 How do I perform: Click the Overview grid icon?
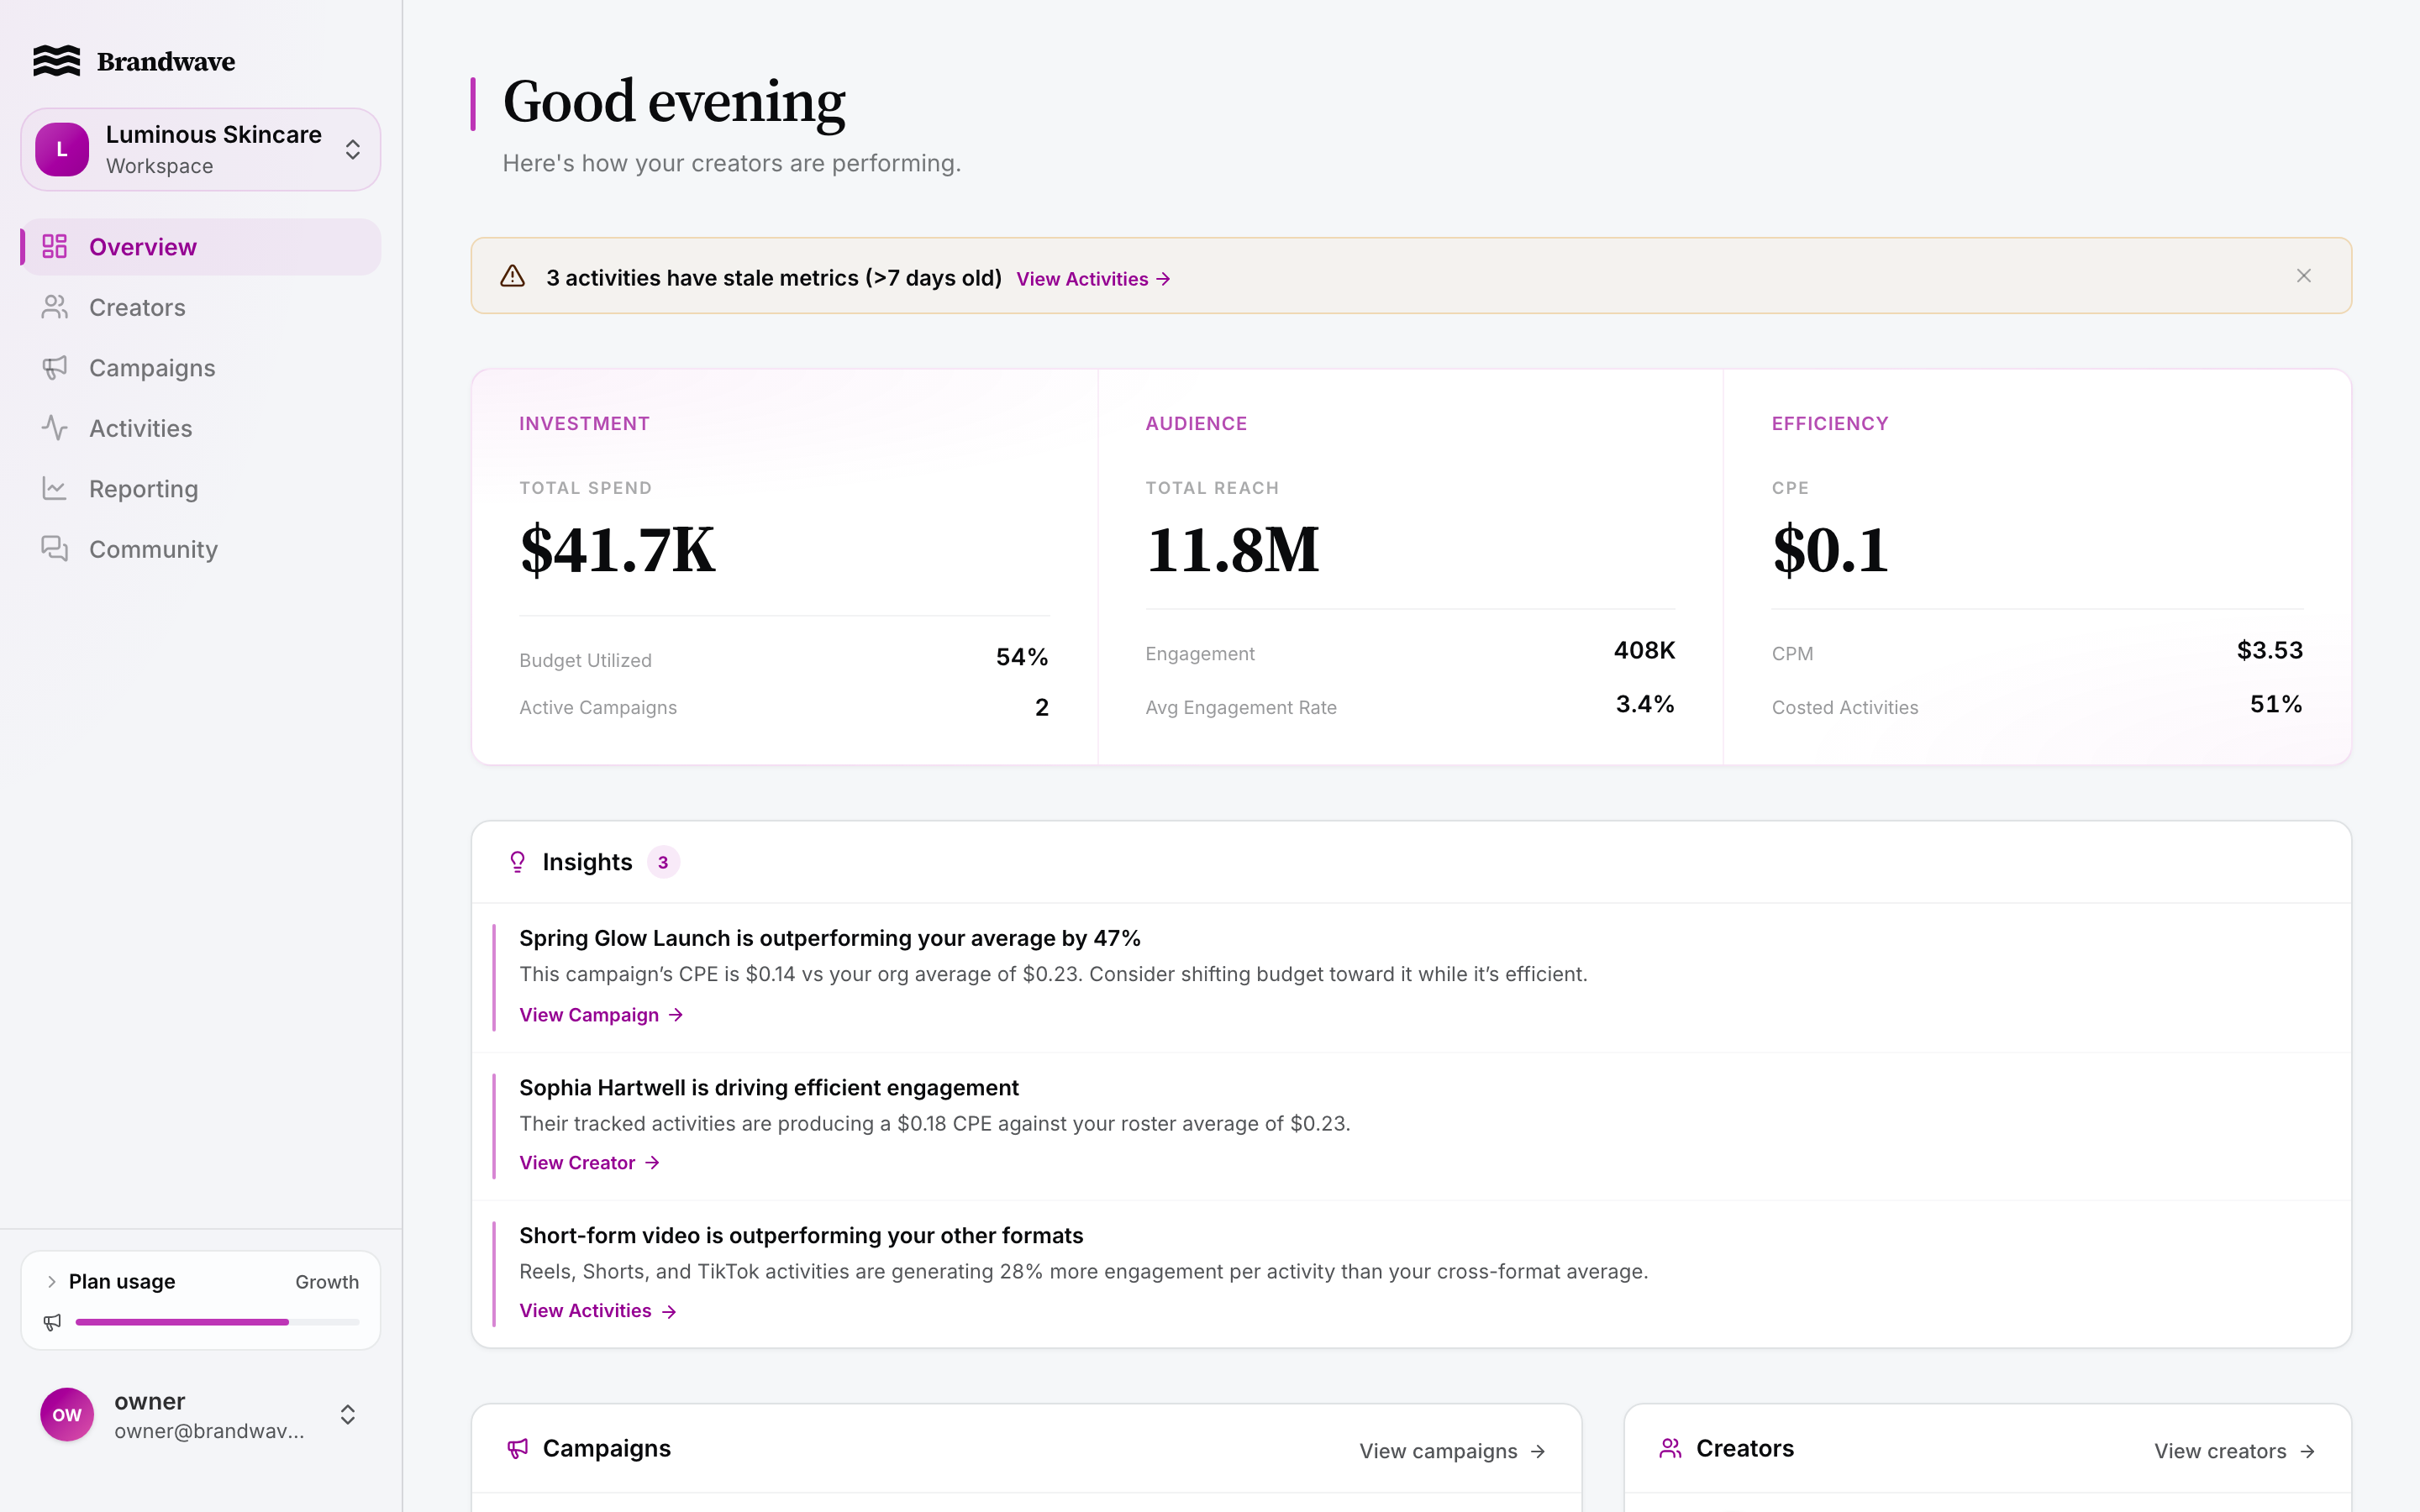[x=55, y=247]
